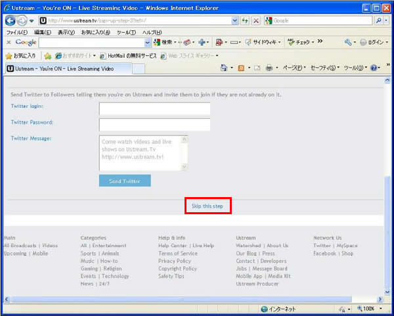The image size is (394, 316).
Task: Click the horizontal scrollbar left arrow
Action: (x=7, y=299)
